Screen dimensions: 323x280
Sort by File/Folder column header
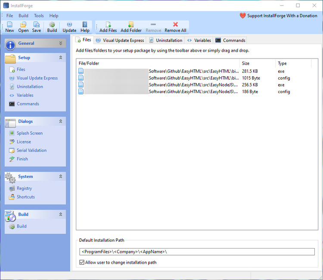coord(158,63)
